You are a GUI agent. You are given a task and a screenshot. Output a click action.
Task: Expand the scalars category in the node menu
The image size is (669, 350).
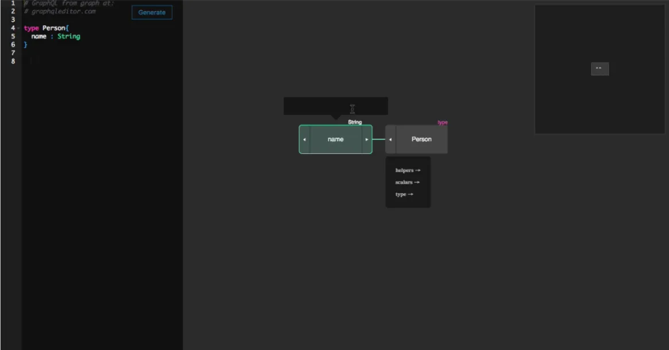click(x=408, y=182)
